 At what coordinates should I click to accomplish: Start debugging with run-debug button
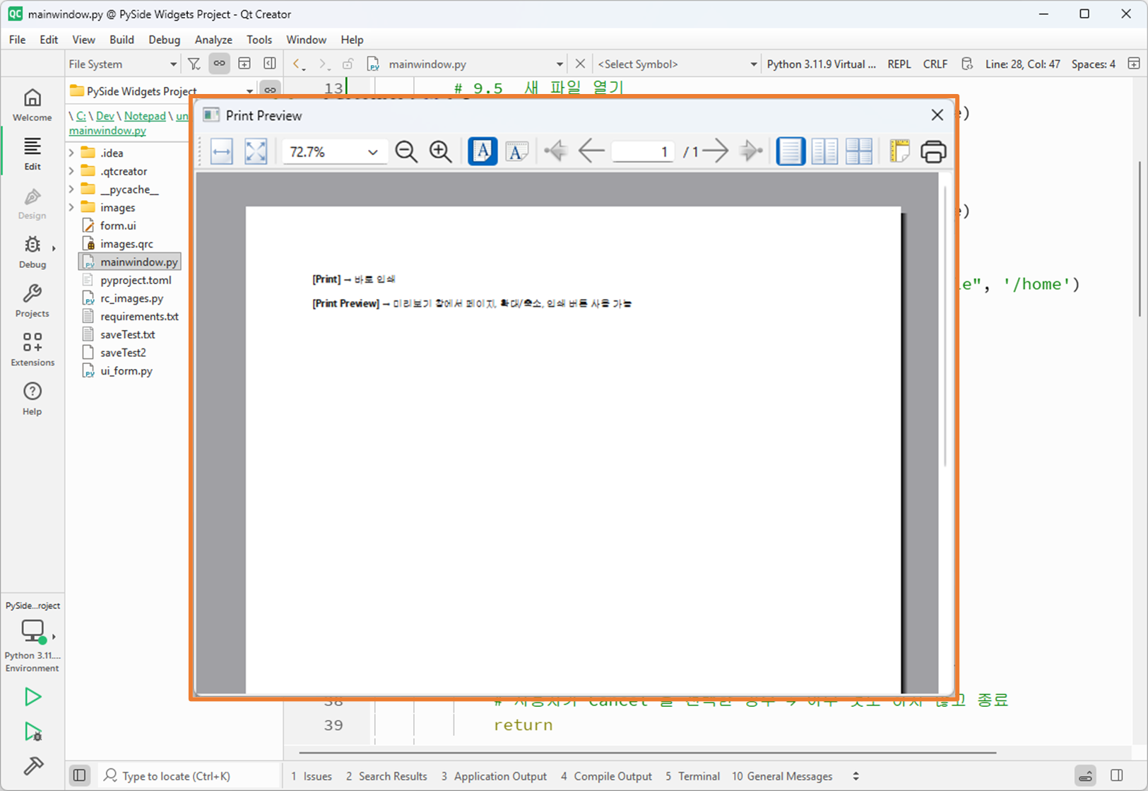click(x=32, y=732)
